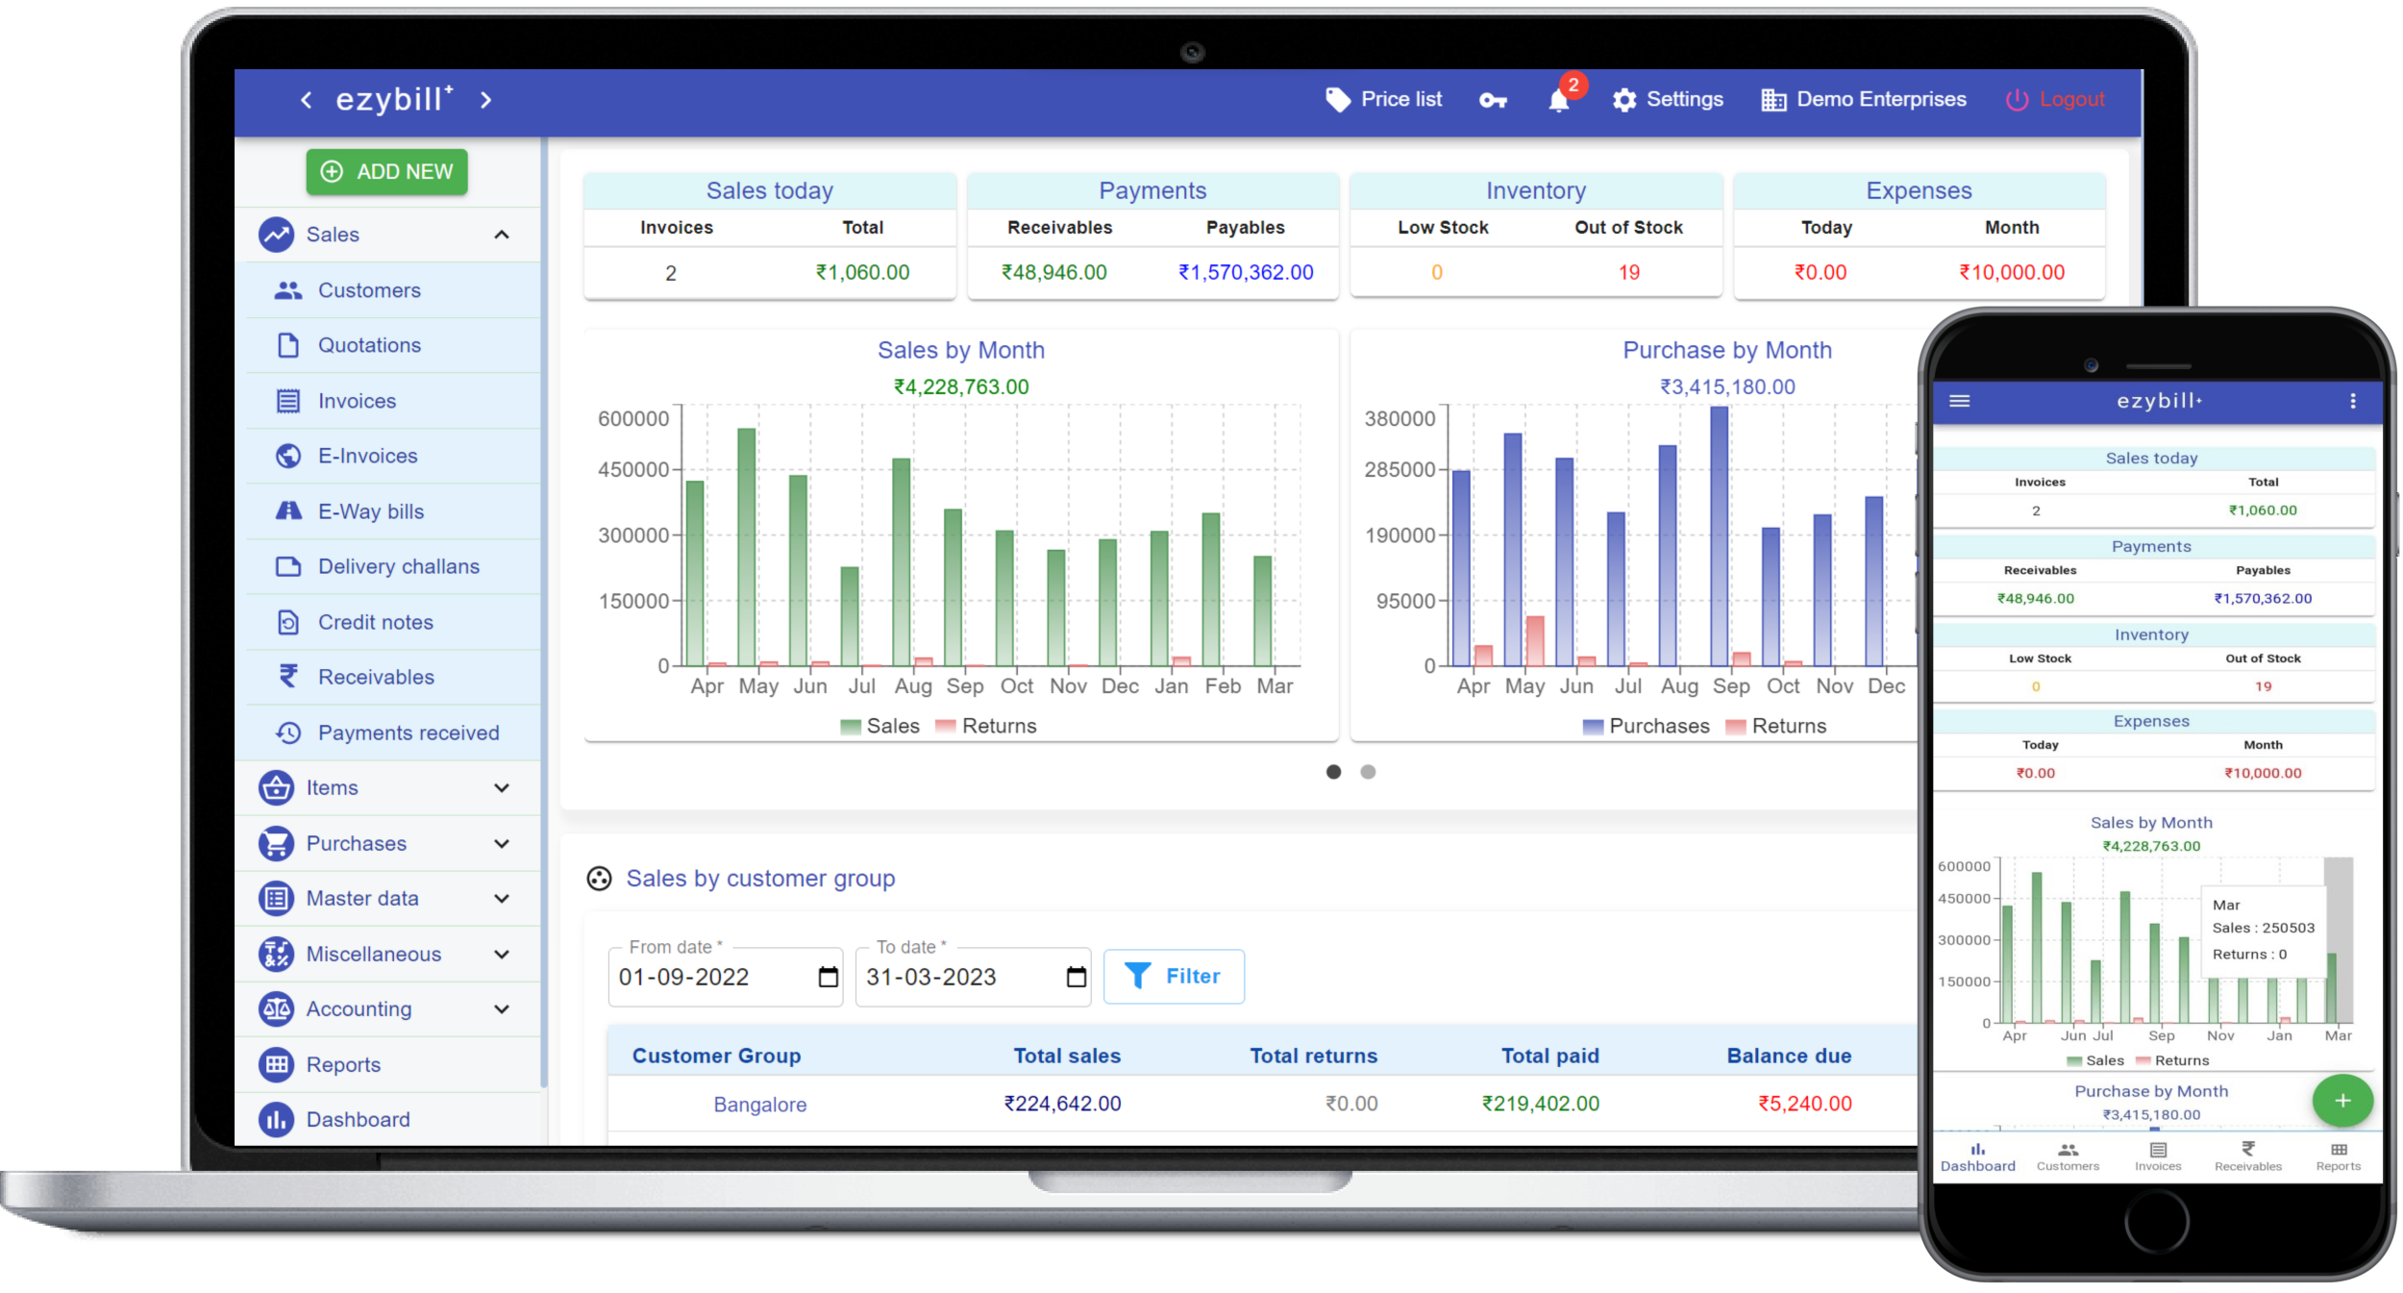Select the second carousel dot below the charts
The width and height of the screenshot is (2403, 1293).
[1367, 771]
